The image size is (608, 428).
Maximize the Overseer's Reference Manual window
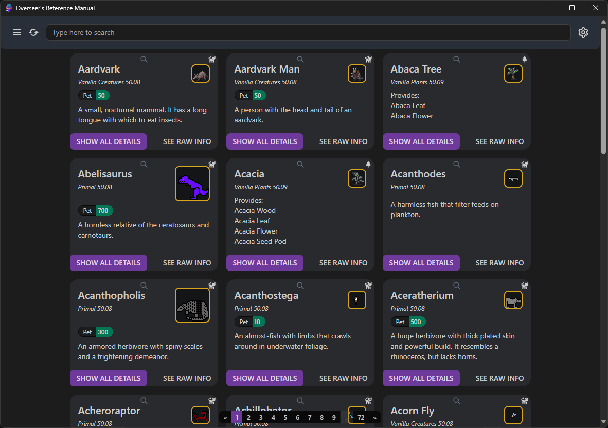click(x=572, y=8)
